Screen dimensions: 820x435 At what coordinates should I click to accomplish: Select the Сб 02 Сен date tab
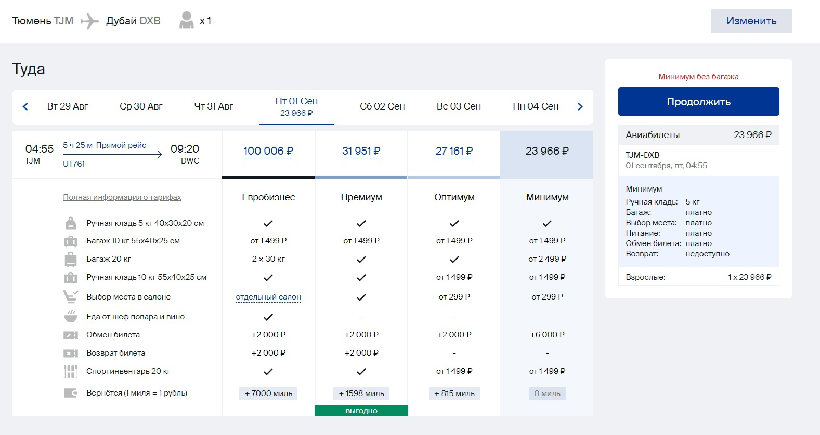(x=382, y=106)
